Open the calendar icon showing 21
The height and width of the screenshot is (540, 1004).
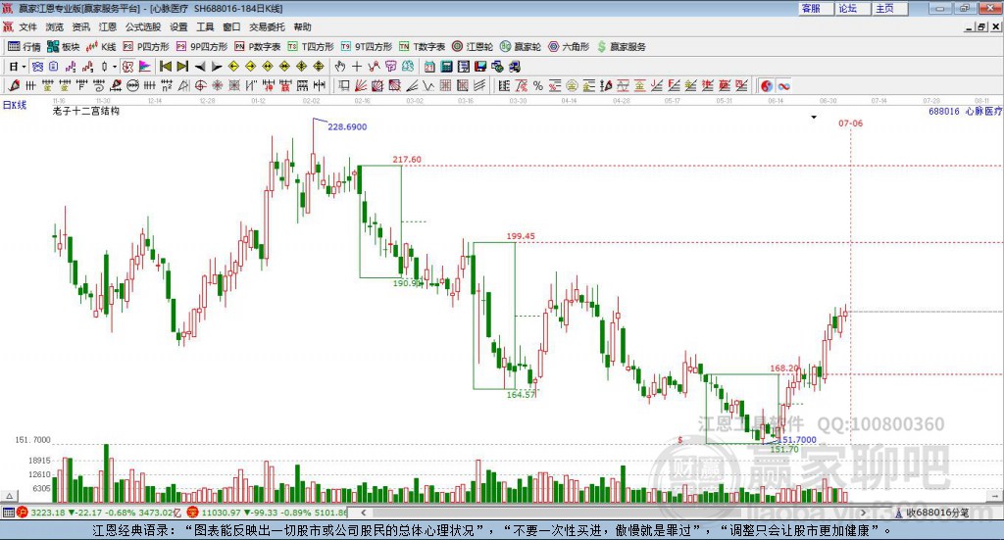tap(429, 67)
